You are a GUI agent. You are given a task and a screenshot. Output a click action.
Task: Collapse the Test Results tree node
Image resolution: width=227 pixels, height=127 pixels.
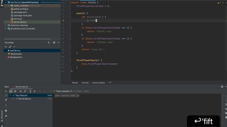[10, 95]
